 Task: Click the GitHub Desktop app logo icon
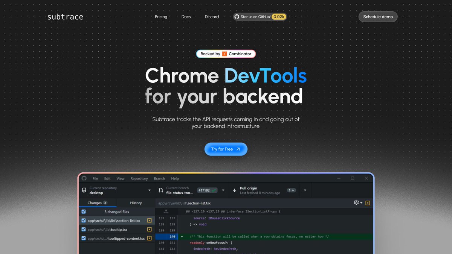[84, 178]
